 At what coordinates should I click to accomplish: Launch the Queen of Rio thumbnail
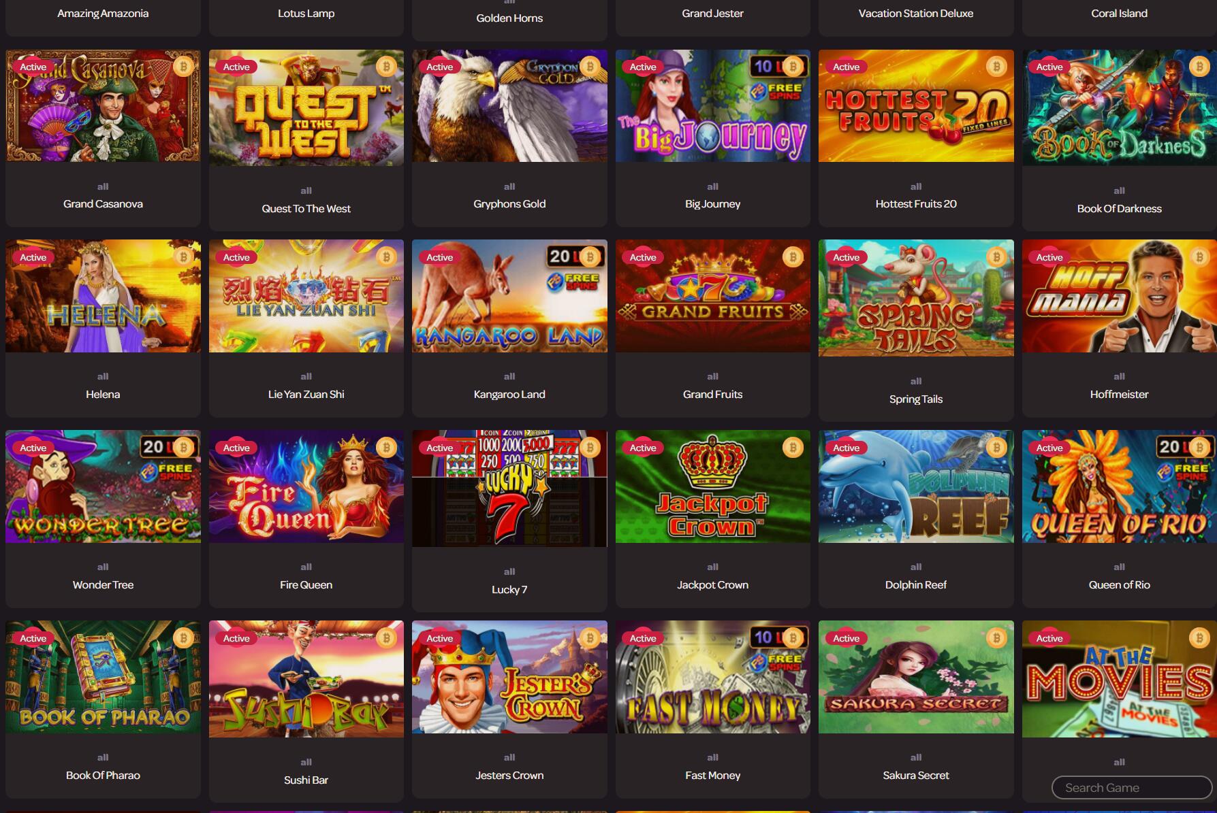[1119, 486]
